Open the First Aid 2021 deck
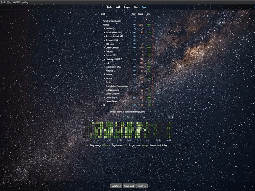The width and height of the screenshot is (255, 191). 111,55
